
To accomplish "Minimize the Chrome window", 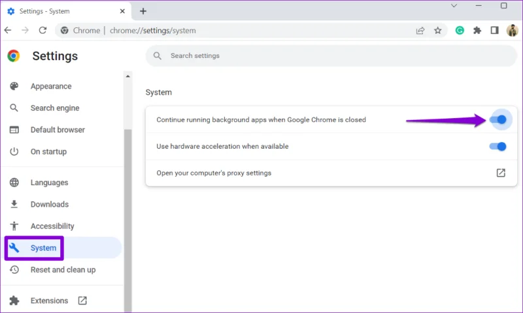I will click(x=479, y=6).
